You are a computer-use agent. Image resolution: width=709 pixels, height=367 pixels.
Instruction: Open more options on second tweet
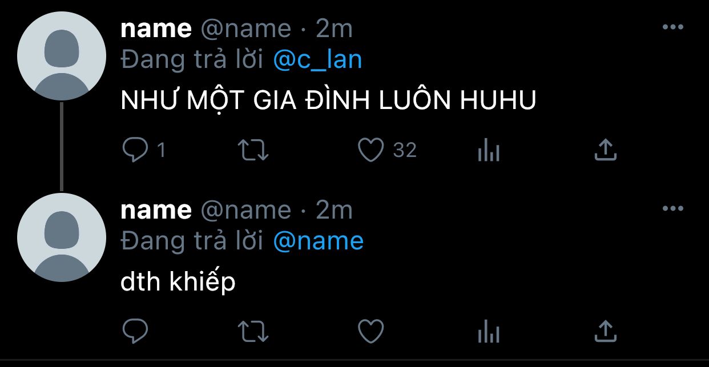pyautogui.click(x=672, y=208)
